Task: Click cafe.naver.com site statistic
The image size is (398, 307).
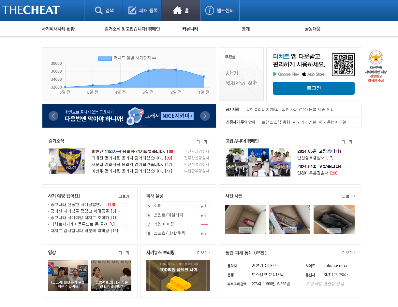Action: 337,266
